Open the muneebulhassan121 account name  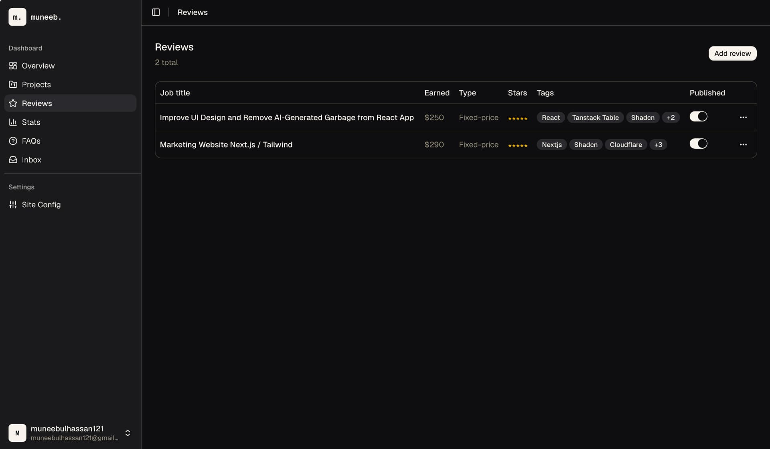[x=67, y=429]
